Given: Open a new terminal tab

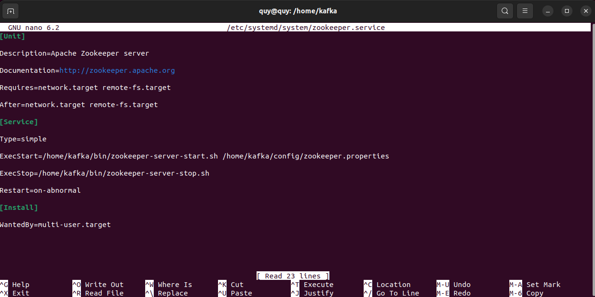Looking at the screenshot, I should tap(10, 10).
